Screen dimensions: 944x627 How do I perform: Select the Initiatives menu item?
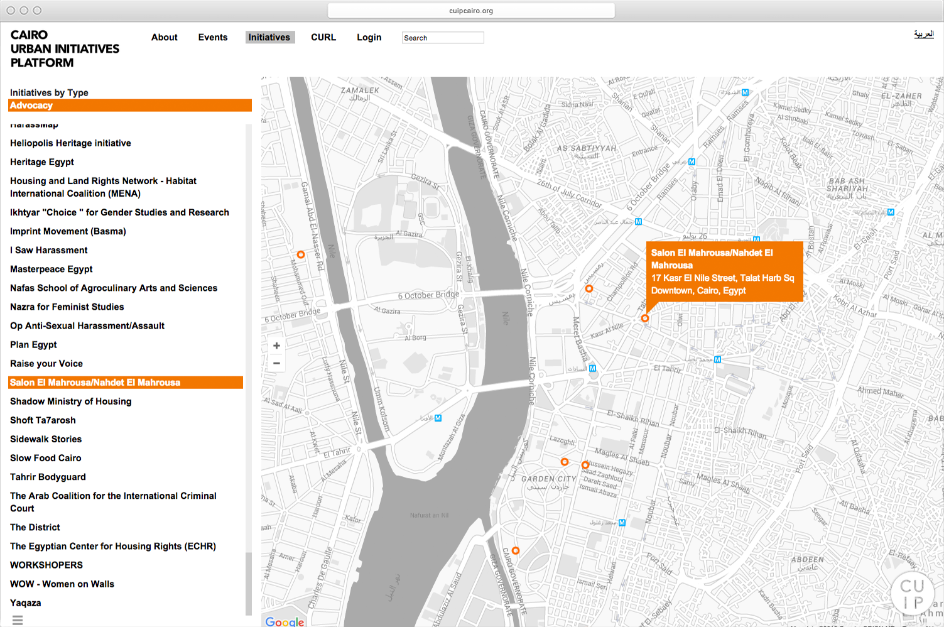(269, 38)
